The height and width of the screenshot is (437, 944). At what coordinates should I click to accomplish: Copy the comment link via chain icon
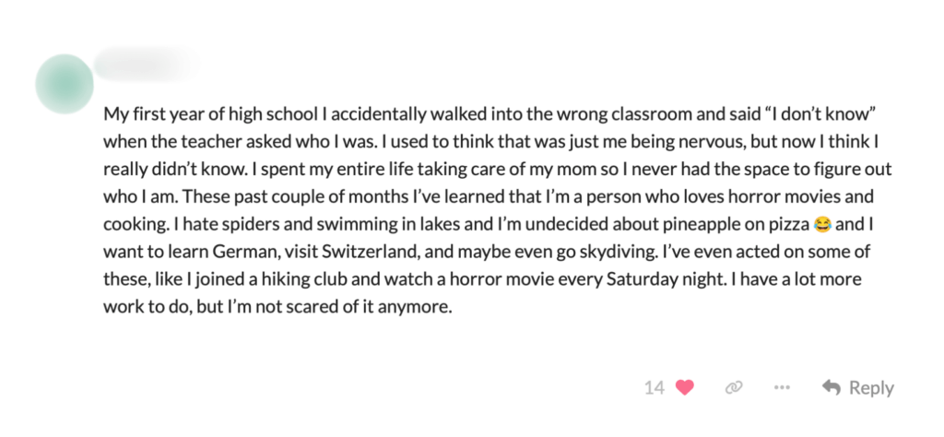[x=734, y=388]
